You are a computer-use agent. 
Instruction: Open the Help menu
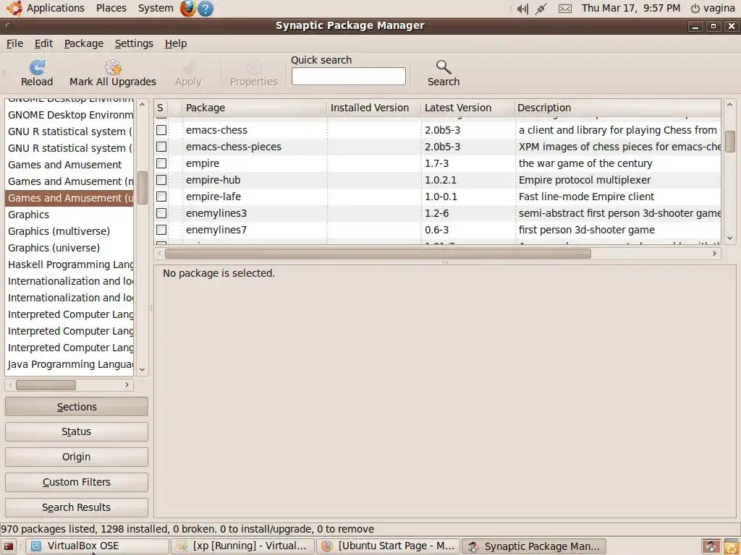176,43
